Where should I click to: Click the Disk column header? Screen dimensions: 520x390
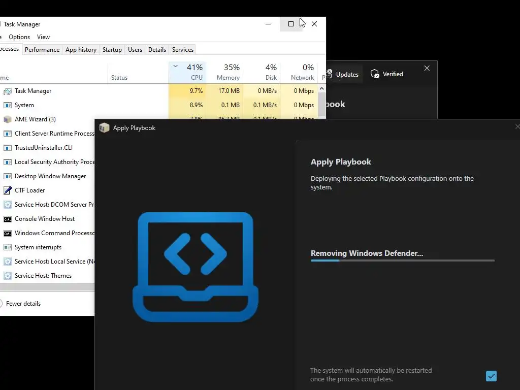pos(262,72)
